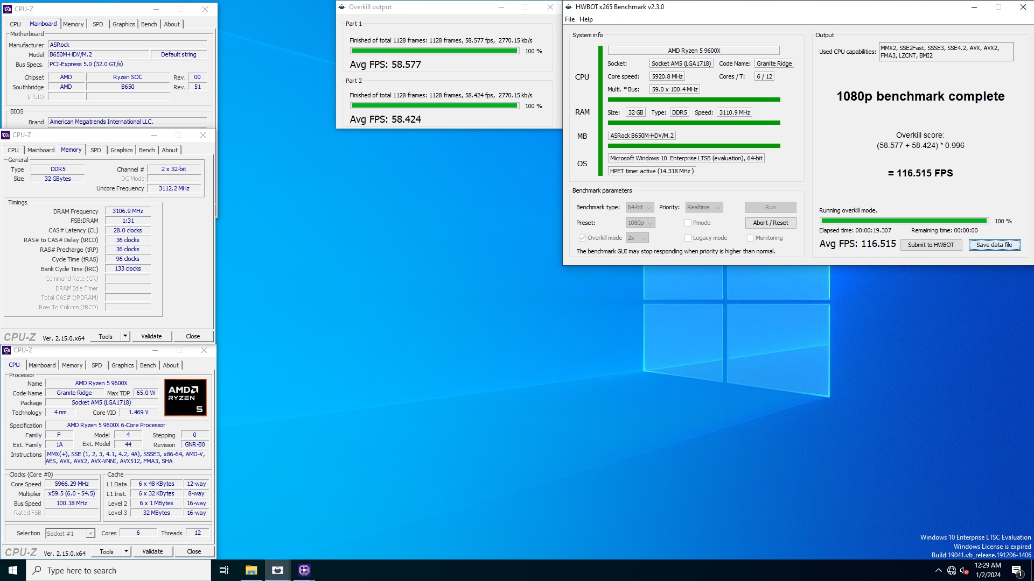The height and width of the screenshot is (581, 1034).
Task: Click the HWBOT x265 Benchmark title icon
Action: point(568,7)
